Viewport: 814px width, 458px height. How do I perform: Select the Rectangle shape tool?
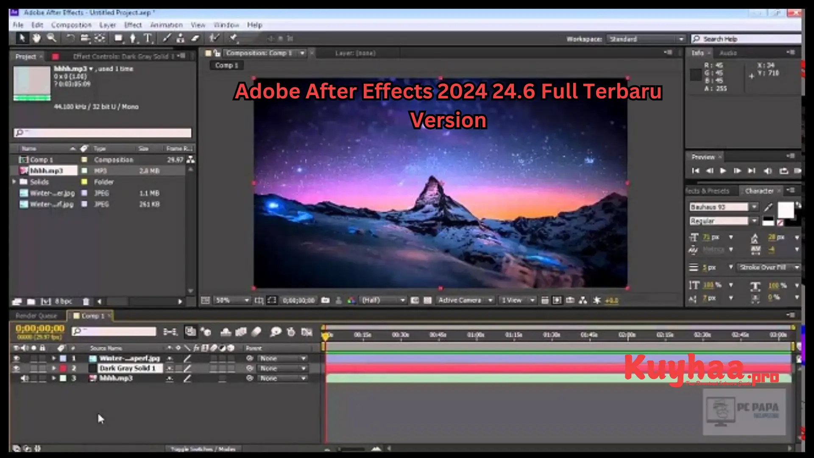pyautogui.click(x=118, y=39)
